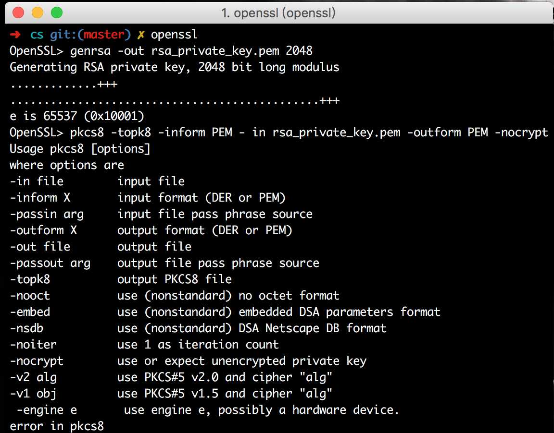Click the 'e is 65537 (0x10001)' line
The width and height of the screenshot is (554, 433).
(77, 116)
